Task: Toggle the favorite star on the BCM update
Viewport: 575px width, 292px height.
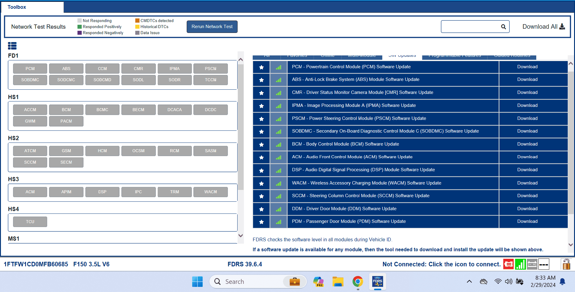Action: (261, 144)
